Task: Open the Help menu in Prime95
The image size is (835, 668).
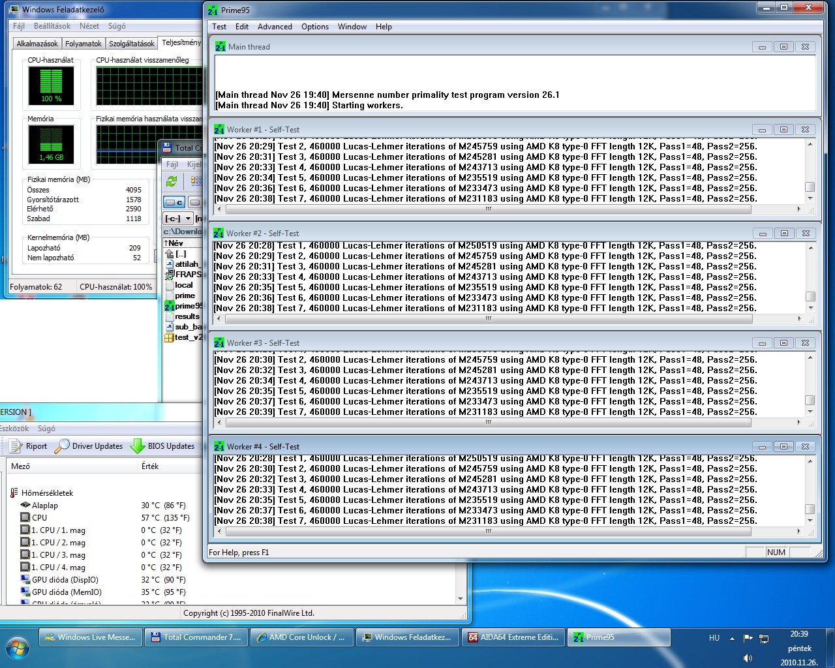Action: click(384, 27)
